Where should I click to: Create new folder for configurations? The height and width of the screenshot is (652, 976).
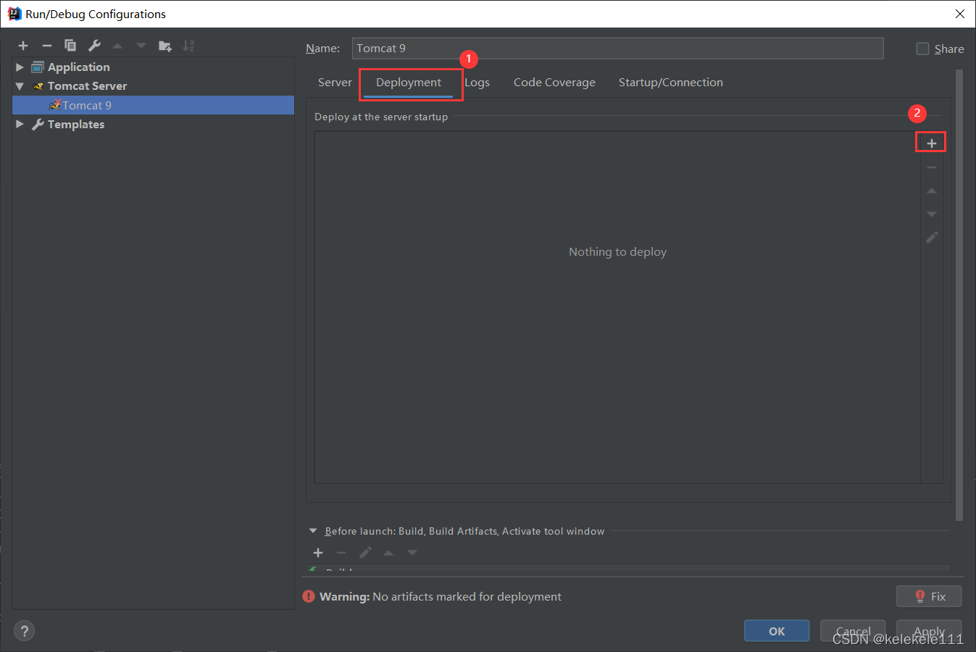click(x=165, y=46)
